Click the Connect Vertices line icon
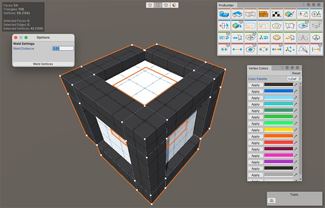Viewport: 325px width, 208px height. 237,50
